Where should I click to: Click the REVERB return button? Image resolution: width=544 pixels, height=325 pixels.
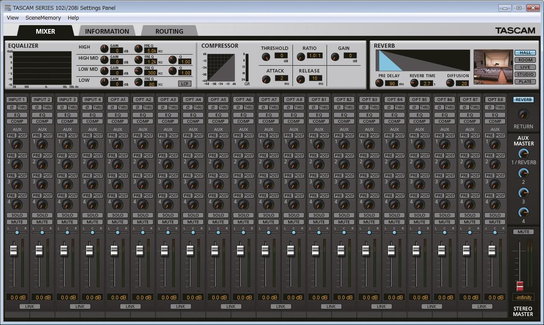[x=523, y=99]
